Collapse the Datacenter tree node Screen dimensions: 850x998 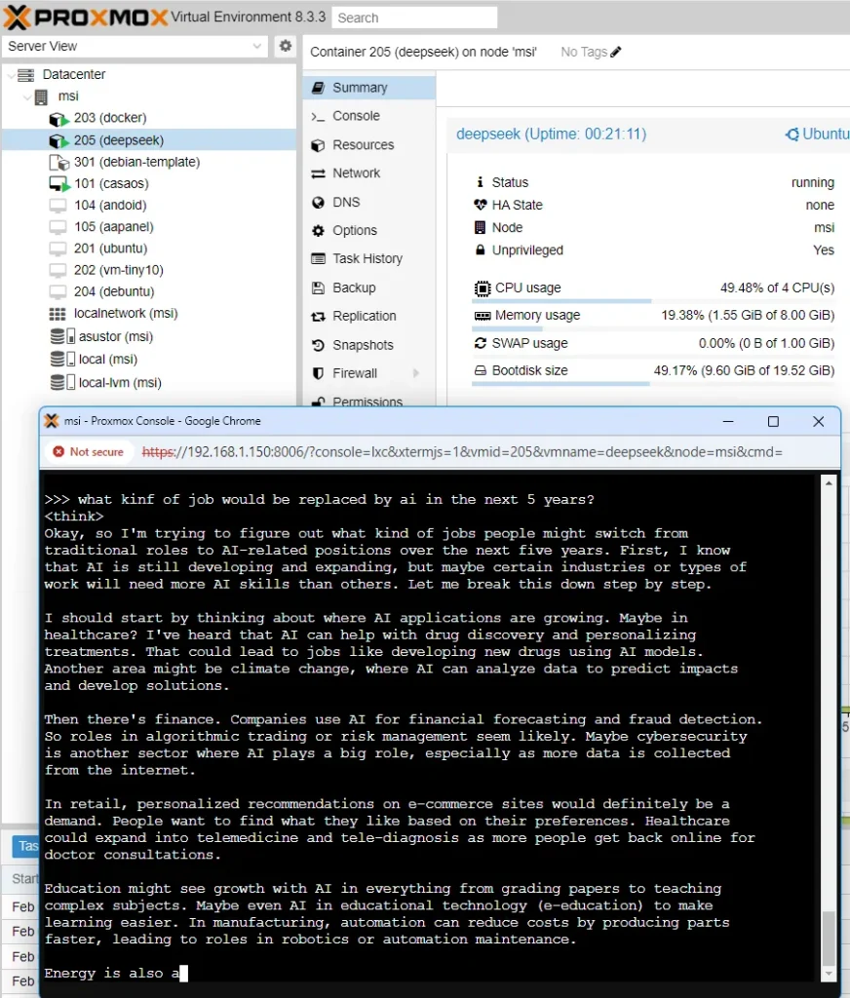tap(11, 75)
